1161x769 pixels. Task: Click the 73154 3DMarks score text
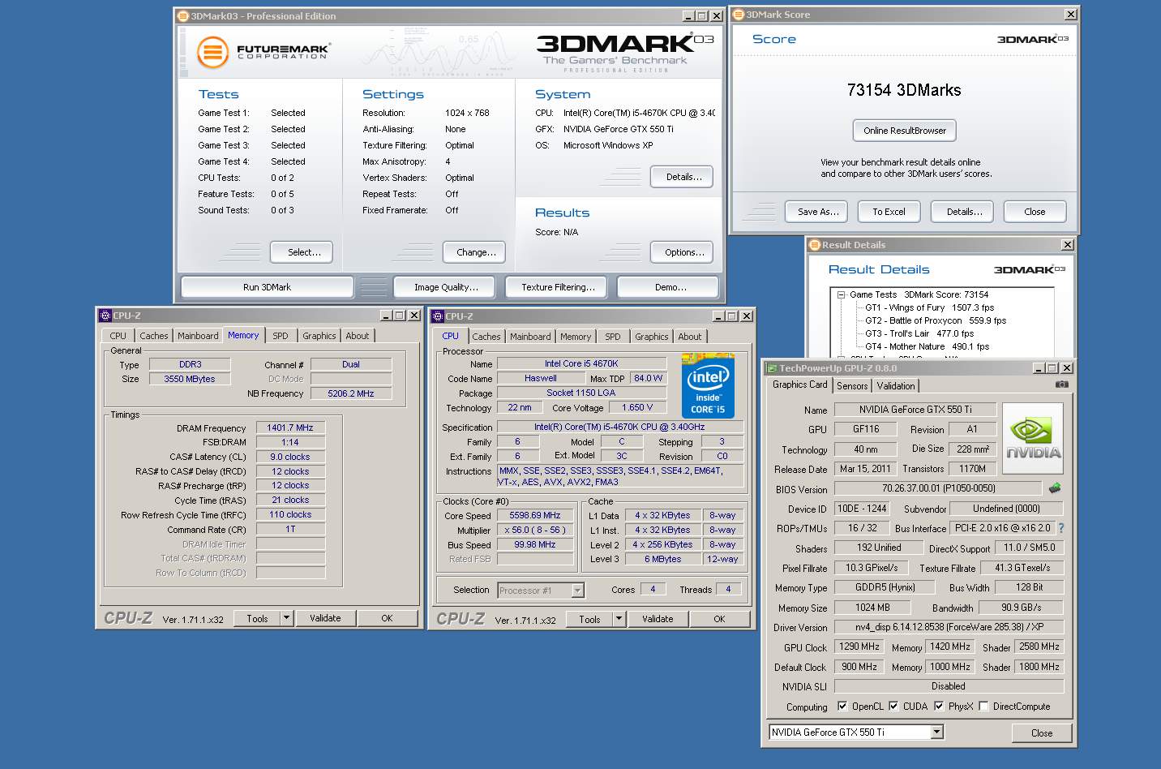click(904, 90)
